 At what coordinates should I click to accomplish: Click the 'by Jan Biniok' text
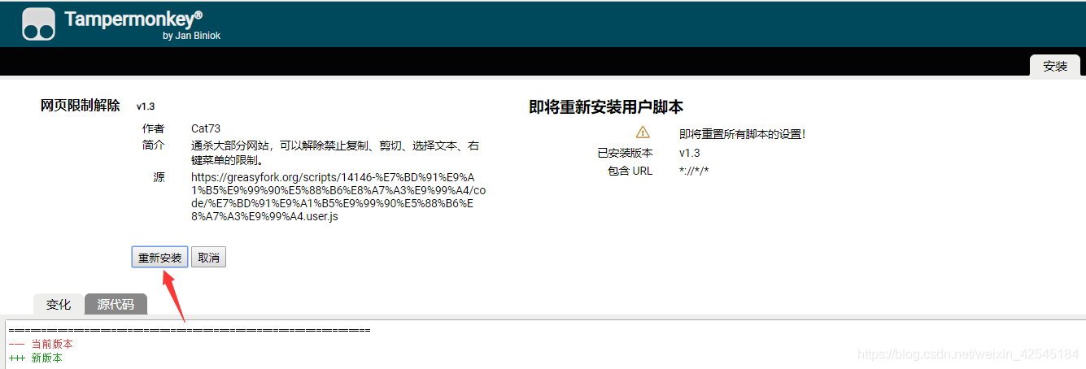[192, 36]
